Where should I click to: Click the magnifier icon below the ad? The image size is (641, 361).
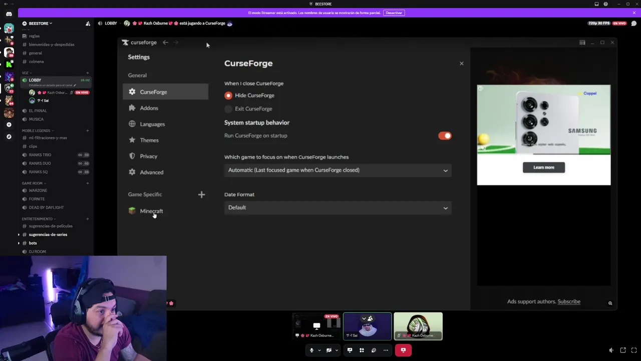click(610, 303)
